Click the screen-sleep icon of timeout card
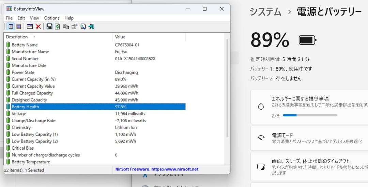 coord(261,167)
